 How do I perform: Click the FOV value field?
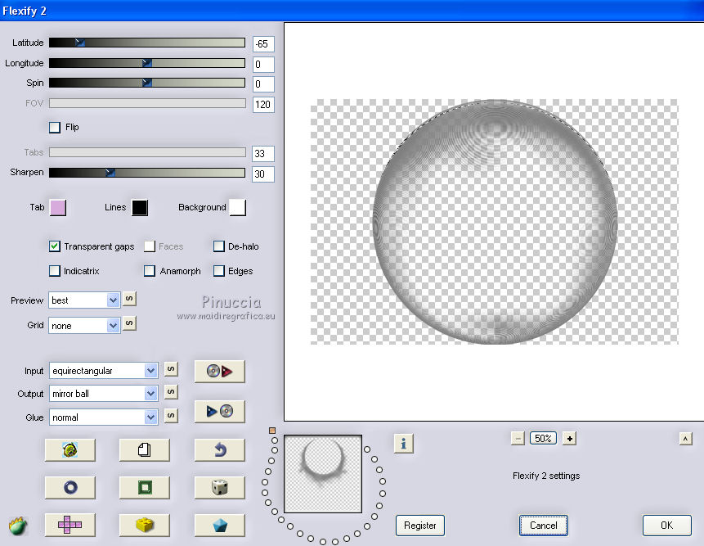263,105
